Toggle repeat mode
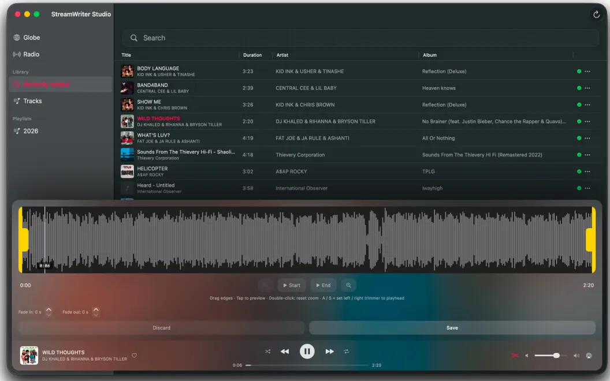610x381 pixels. click(346, 352)
